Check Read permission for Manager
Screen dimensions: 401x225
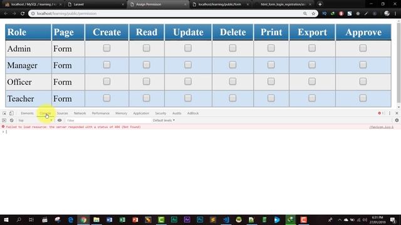coord(146,65)
